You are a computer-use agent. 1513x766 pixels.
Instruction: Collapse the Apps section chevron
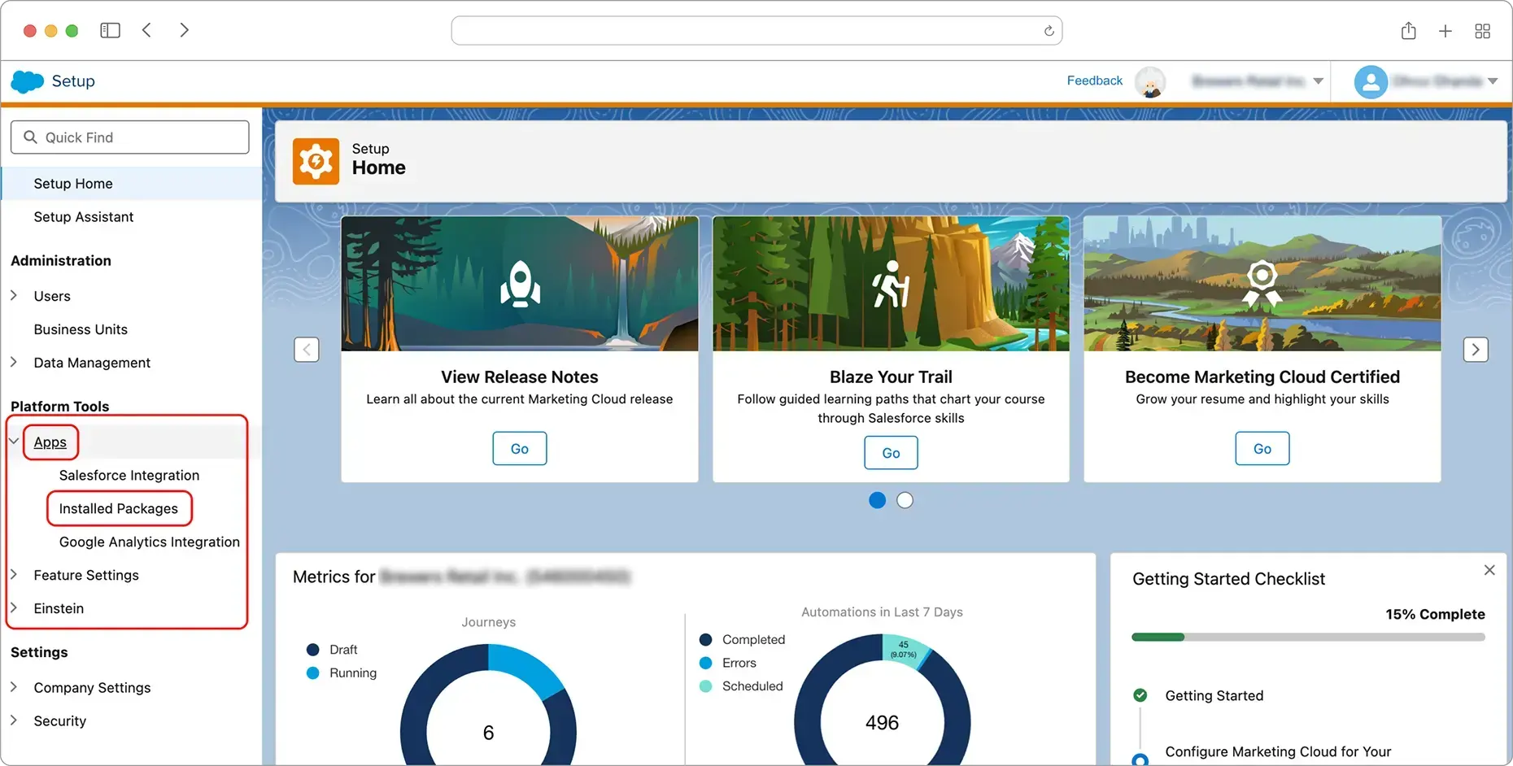tap(14, 442)
